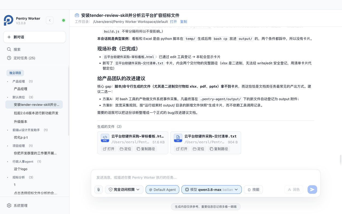Image resolution: width=342 pixels, height=214 pixels.
Task: Click 复制路径 on the 交付清单.txt card
Action: (x=219, y=149)
